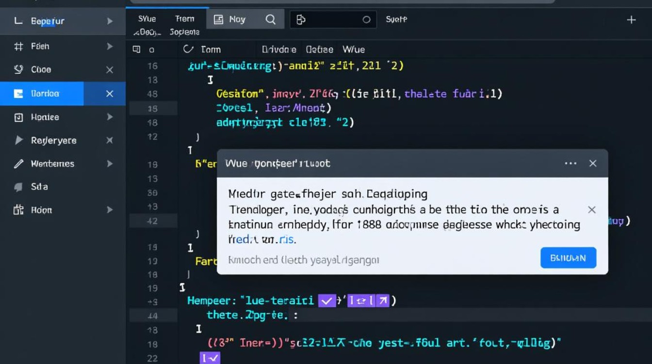Click the speech bubble icon beside Sda

tap(18, 187)
